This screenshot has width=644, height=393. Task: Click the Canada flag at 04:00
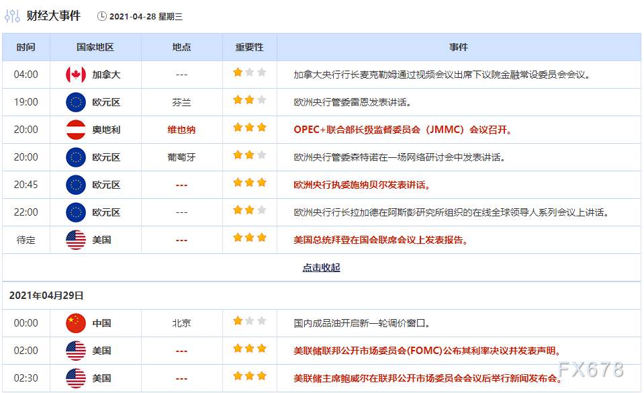[x=76, y=75]
